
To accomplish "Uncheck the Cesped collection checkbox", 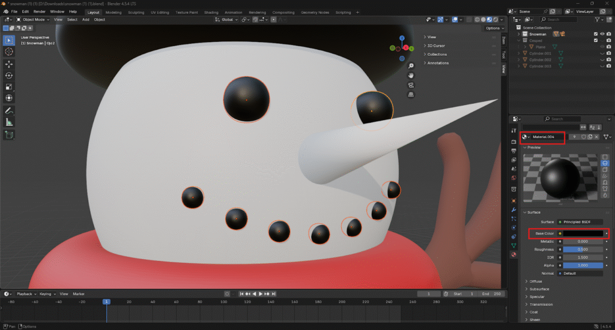I will point(595,41).
